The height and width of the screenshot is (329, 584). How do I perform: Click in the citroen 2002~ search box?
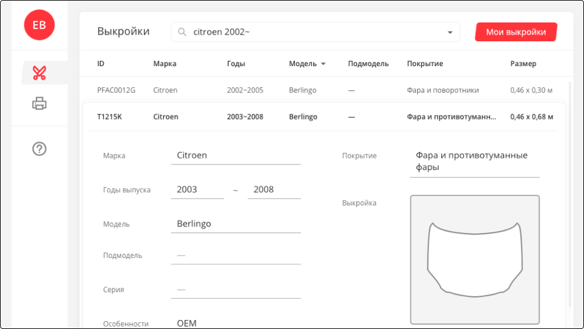click(316, 32)
